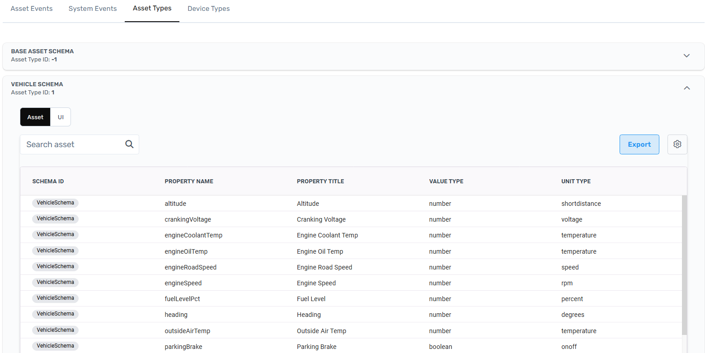
Task: Sort by Property Title column header
Action: tap(320, 181)
